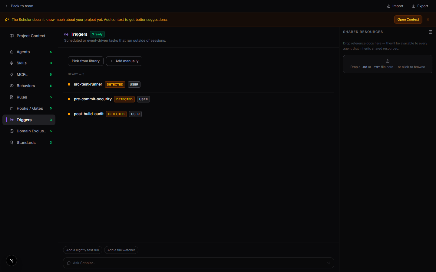
Task: Click the Project Context book icon
Action: click(x=12, y=36)
